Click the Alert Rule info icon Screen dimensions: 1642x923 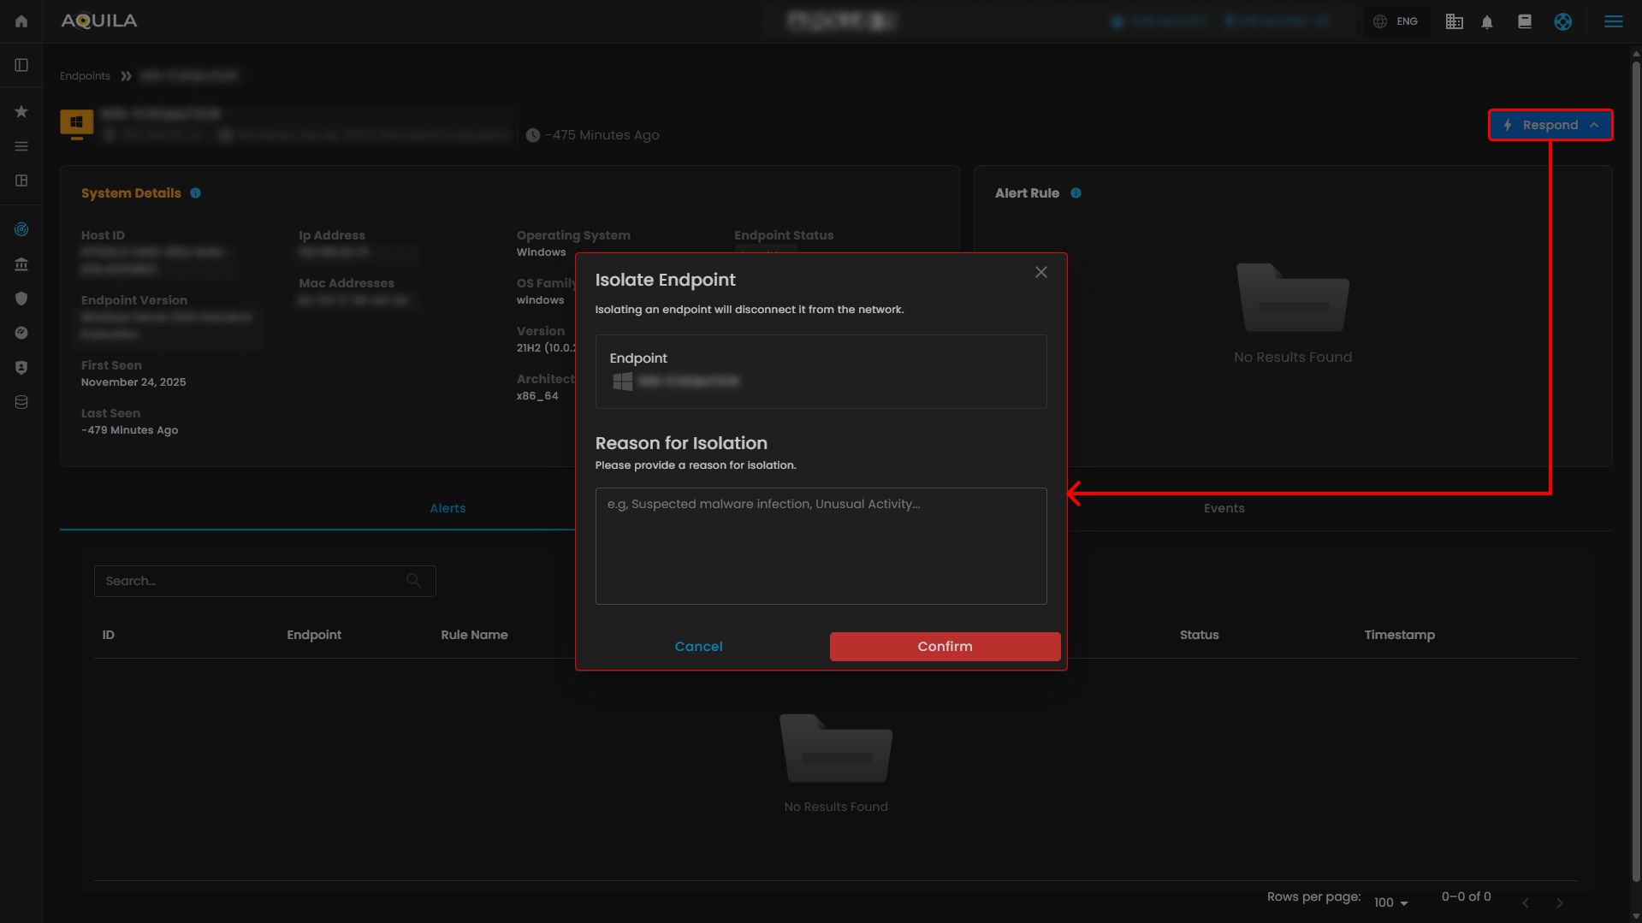click(1076, 193)
